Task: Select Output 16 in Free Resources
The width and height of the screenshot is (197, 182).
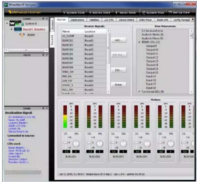Action: (152, 73)
